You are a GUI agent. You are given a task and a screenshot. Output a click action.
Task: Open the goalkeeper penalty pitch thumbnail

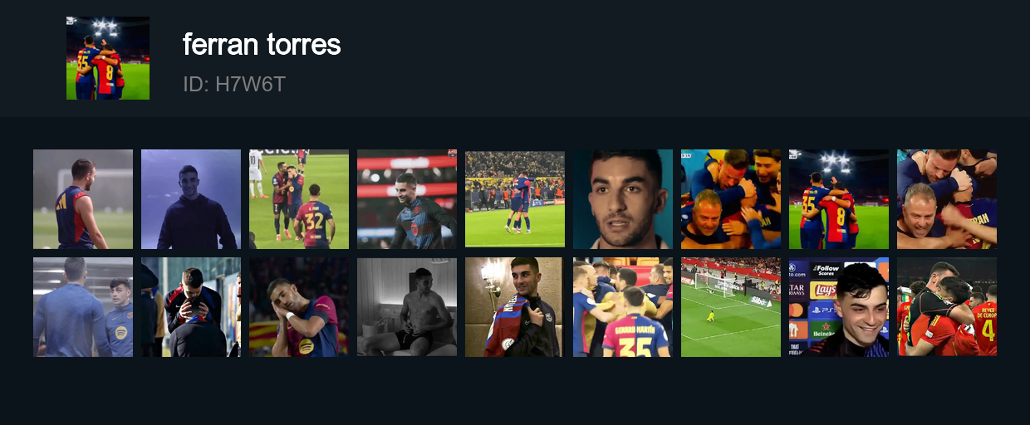click(x=731, y=307)
